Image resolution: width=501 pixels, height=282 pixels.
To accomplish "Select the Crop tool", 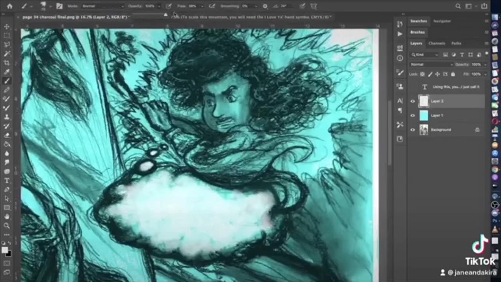I will (x=7, y=63).
